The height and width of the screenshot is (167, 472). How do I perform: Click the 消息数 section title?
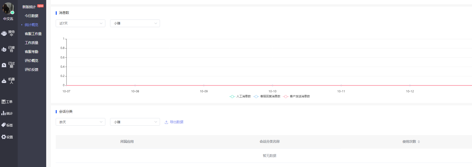(64, 13)
